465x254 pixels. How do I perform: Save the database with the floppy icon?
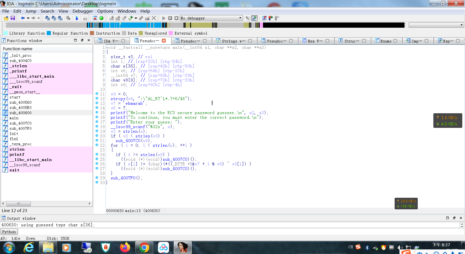[13, 18]
